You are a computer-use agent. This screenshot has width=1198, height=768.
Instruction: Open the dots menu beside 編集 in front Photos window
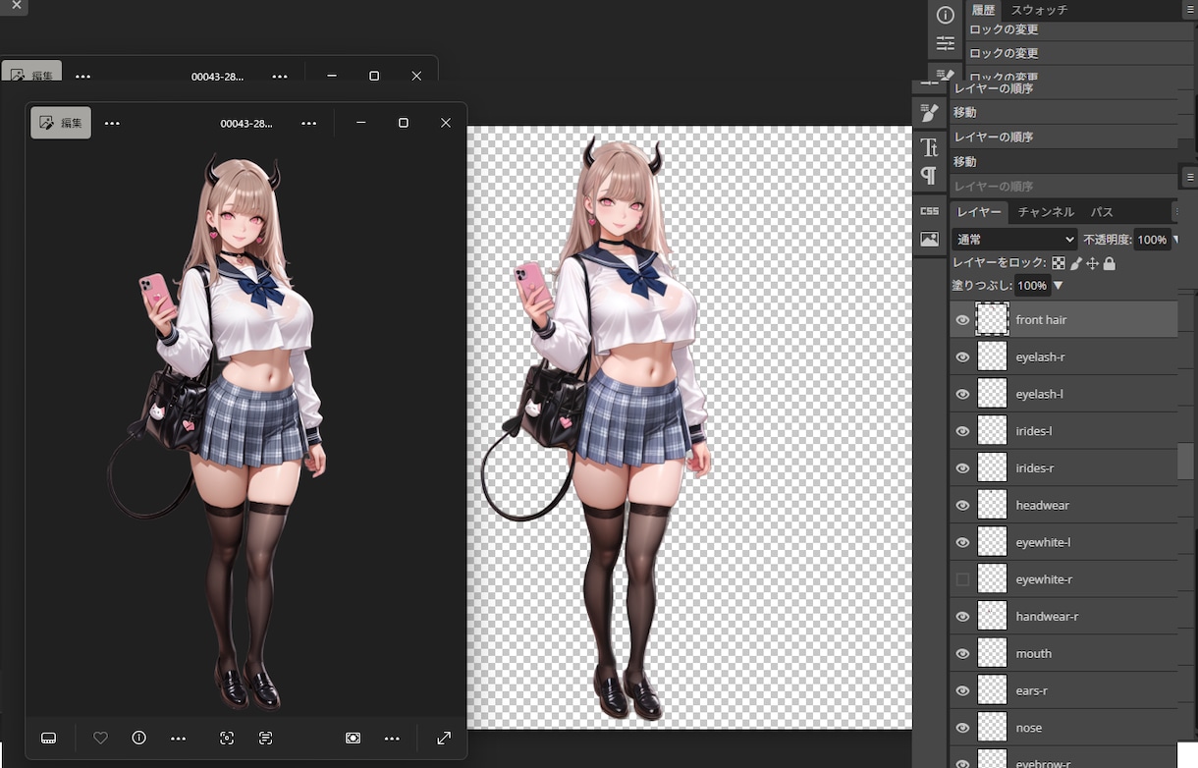pyautogui.click(x=112, y=123)
